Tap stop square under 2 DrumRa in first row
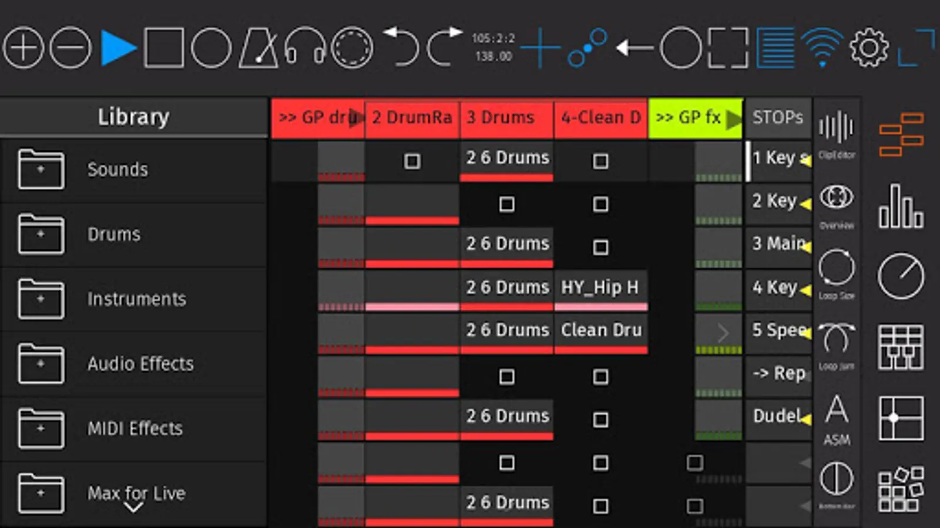The width and height of the screenshot is (940, 528). point(412,161)
